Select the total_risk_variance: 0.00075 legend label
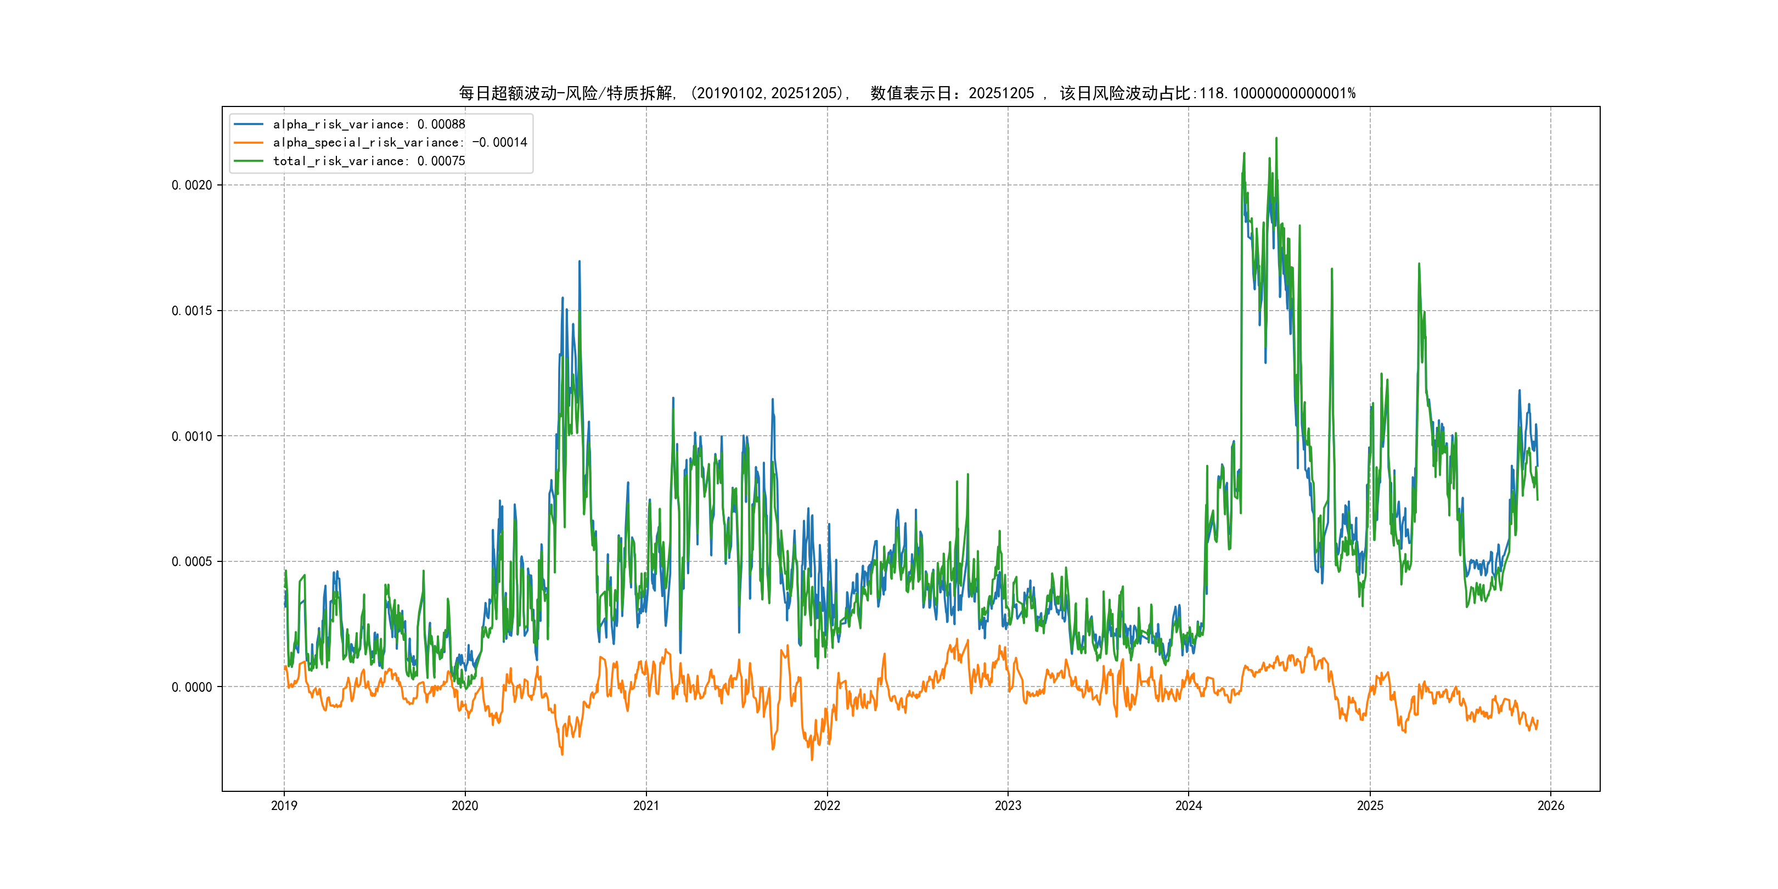The height and width of the screenshot is (889, 1778). pos(369,161)
